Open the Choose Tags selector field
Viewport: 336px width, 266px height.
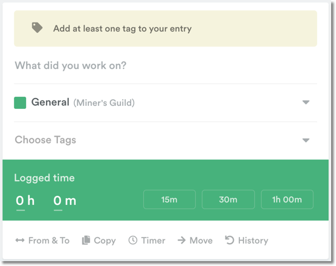[166, 140]
